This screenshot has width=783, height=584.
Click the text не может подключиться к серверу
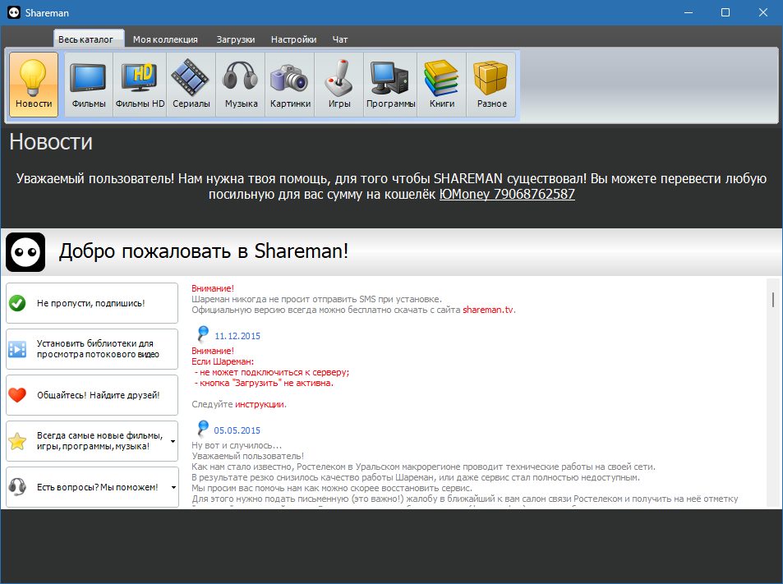273,372
